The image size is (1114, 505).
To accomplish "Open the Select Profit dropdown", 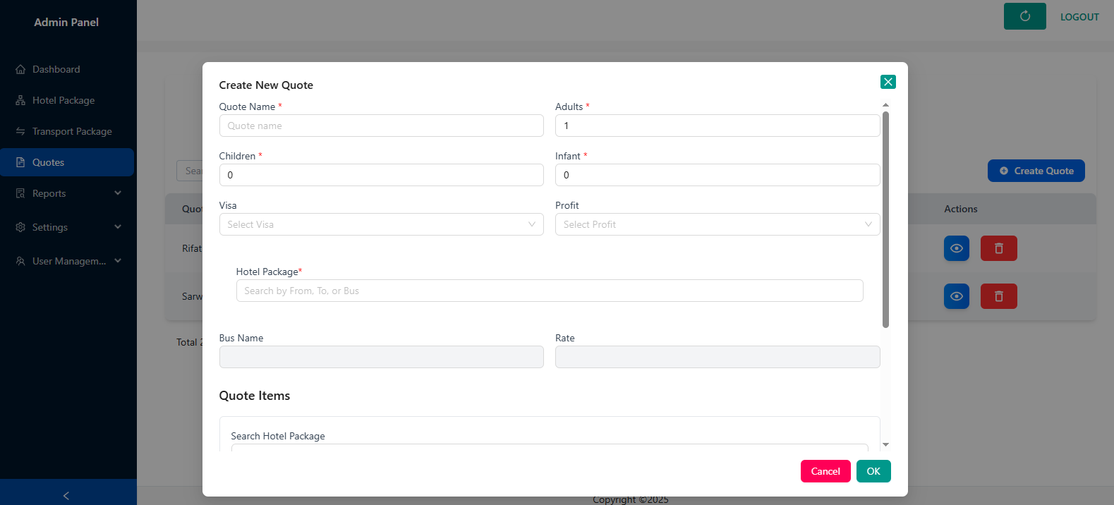I will click(x=717, y=224).
